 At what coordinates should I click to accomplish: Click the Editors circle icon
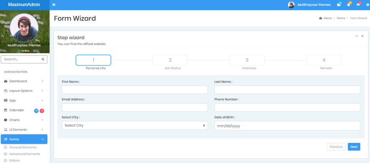coord(5,160)
